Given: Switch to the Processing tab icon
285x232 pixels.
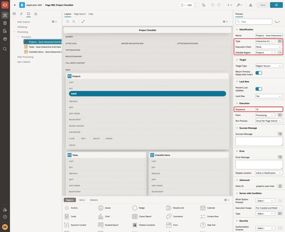Looking at the screenshot, I should click(x=29, y=14).
